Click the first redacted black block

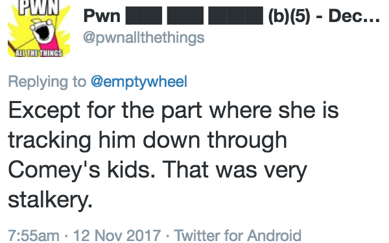point(144,16)
